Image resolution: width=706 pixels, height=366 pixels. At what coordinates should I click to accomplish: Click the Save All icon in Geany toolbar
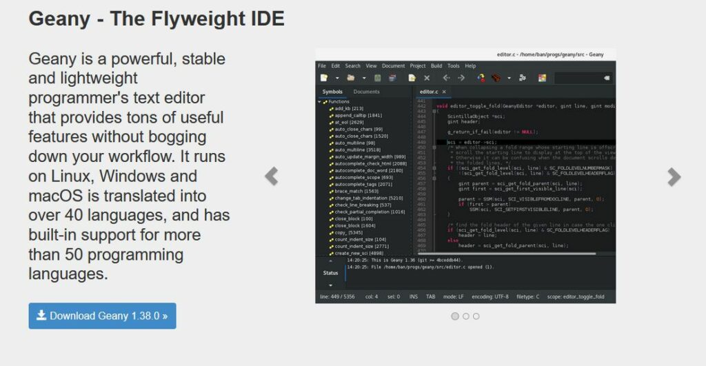[x=392, y=78]
